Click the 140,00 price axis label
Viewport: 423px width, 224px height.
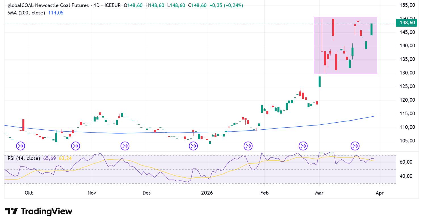(407, 46)
